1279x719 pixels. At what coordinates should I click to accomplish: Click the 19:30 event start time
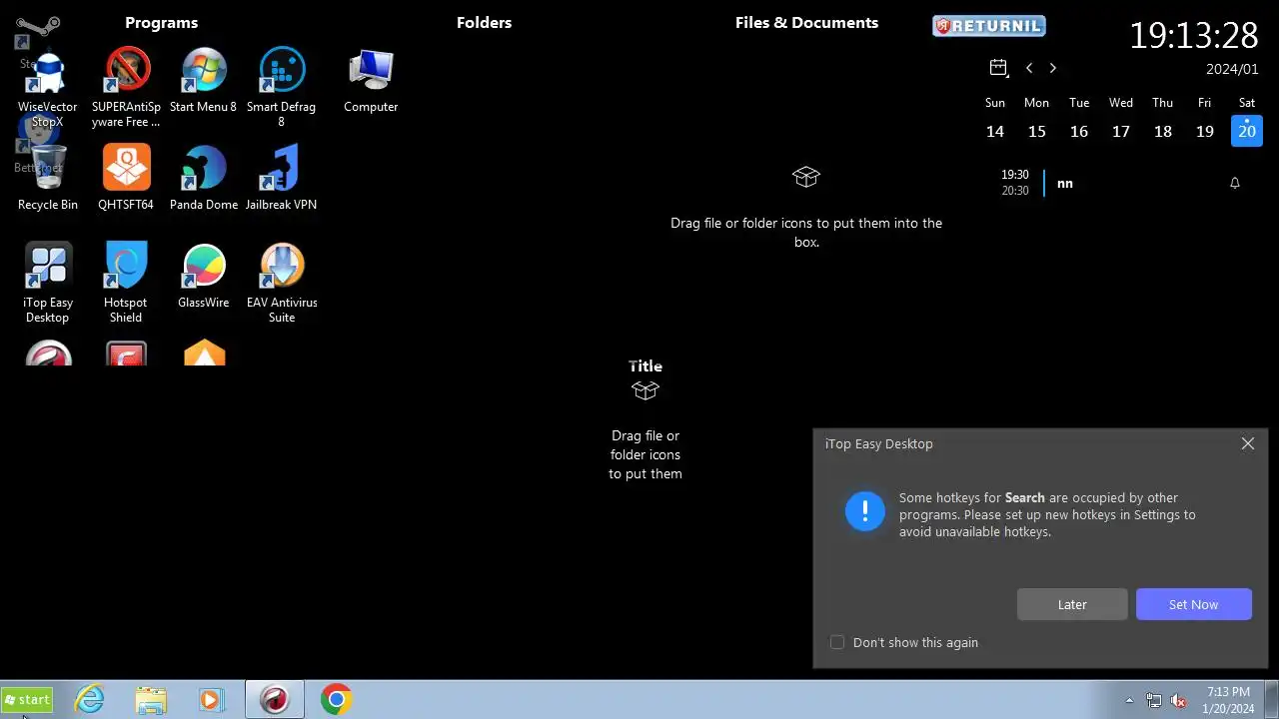pos(1015,175)
